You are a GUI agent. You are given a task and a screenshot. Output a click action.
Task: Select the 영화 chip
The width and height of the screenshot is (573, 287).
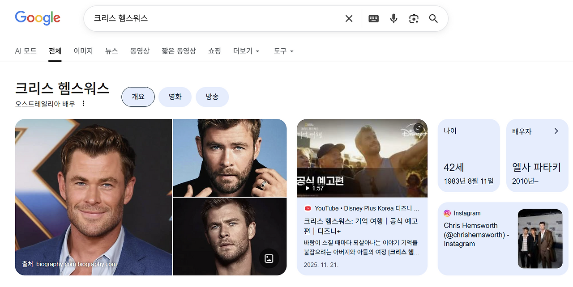pyautogui.click(x=175, y=97)
